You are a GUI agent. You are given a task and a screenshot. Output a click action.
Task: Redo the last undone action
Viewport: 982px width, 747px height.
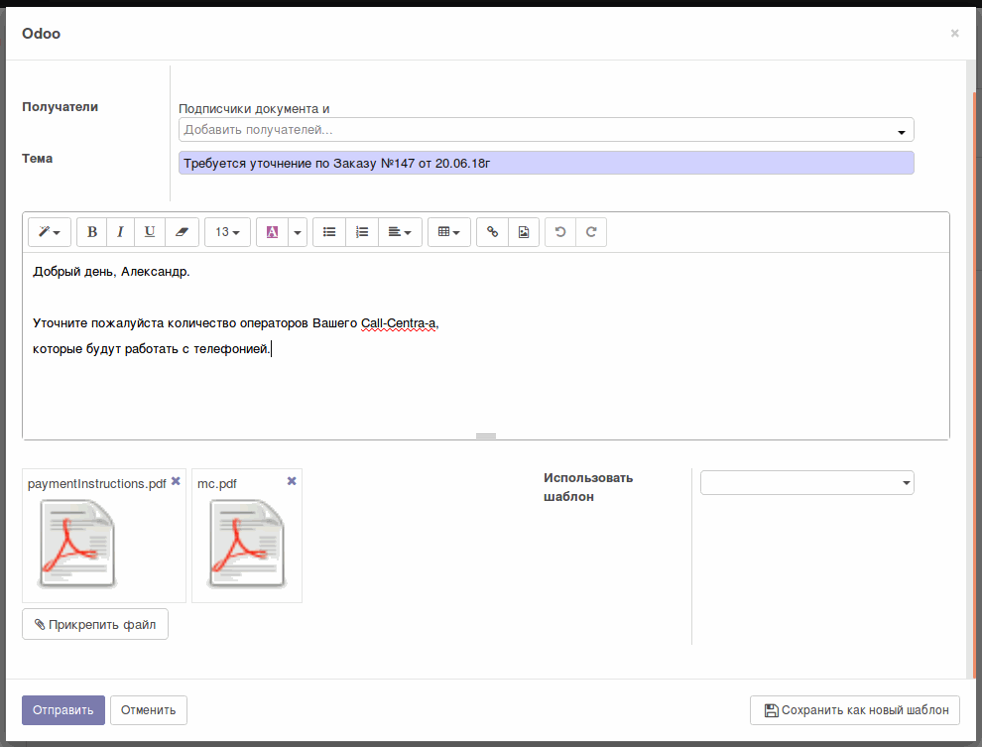[x=591, y=231]
